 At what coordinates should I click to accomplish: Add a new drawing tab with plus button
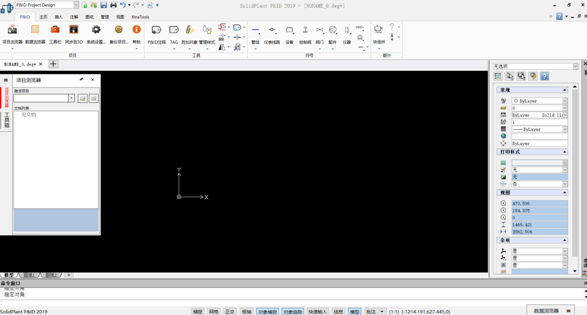pyautogui.click(x=53, y=64)
